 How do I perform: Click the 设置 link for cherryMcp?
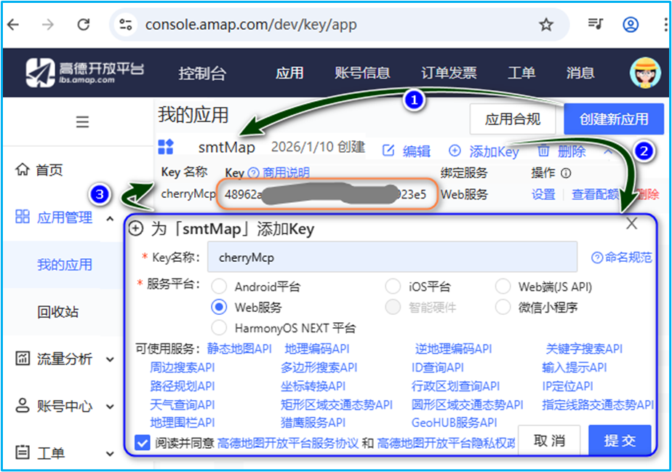(543, 194)
